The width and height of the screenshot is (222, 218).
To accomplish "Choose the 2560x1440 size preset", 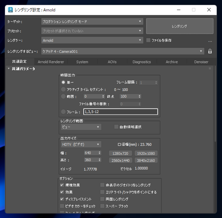I will click(120, 160).
